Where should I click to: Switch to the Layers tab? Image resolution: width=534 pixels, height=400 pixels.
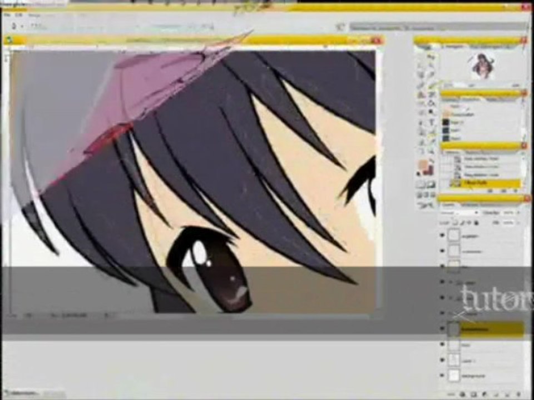pyautogui.click(x=448, y=204)
